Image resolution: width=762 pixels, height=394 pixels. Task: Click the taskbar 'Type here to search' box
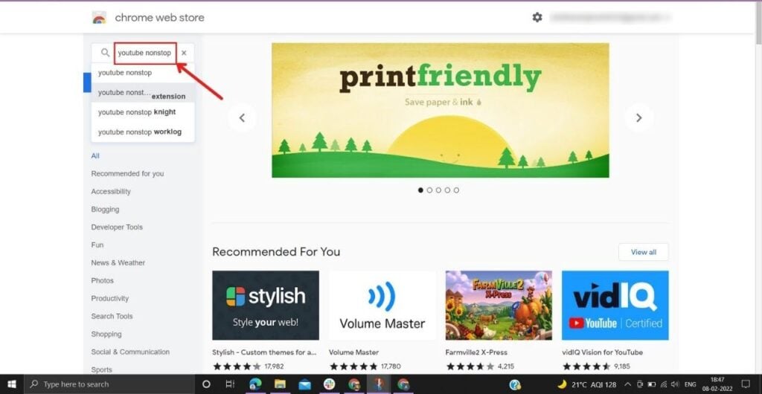pyautogui.click(x=109, y=384)
